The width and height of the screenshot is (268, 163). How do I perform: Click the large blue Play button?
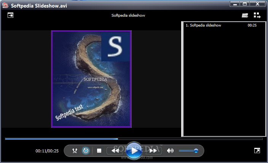tap(134, 150)
